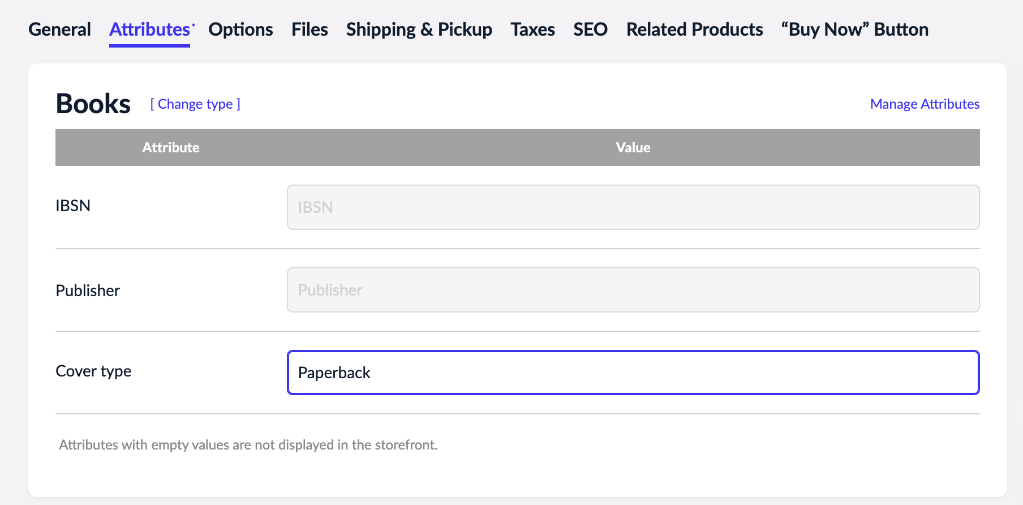Screen dimensions: 1023x505
Task: Select the Options tab
Action: point(240,29)
